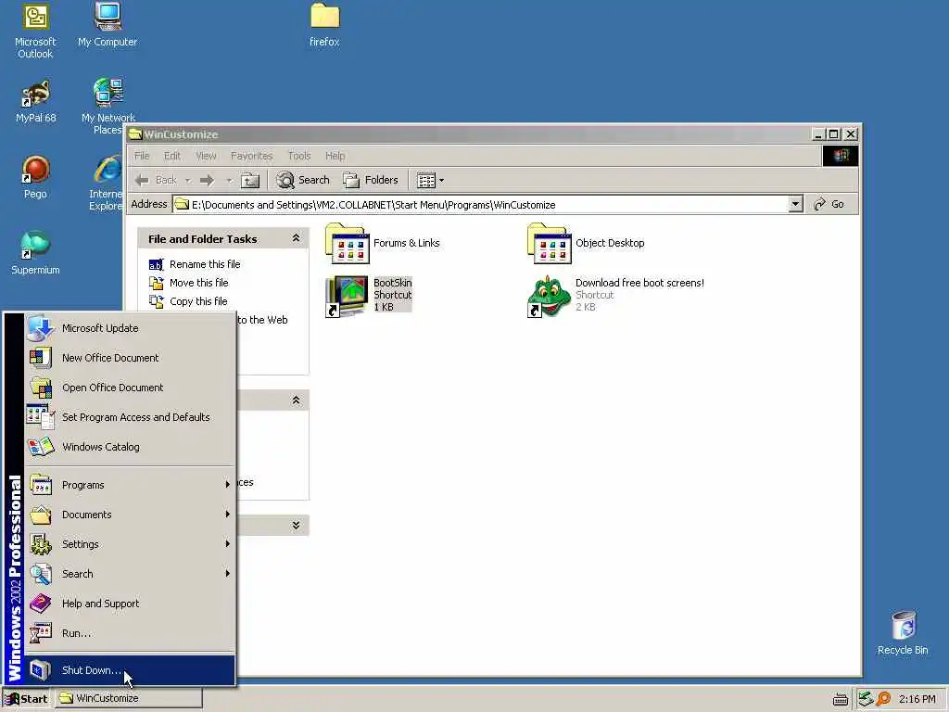949x712 pixels.
Task: Click the orange magnifier tray icon
Action: (883, 699)
